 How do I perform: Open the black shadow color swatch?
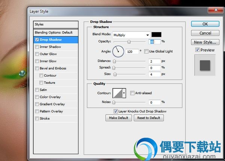click(x=156, y=35)
